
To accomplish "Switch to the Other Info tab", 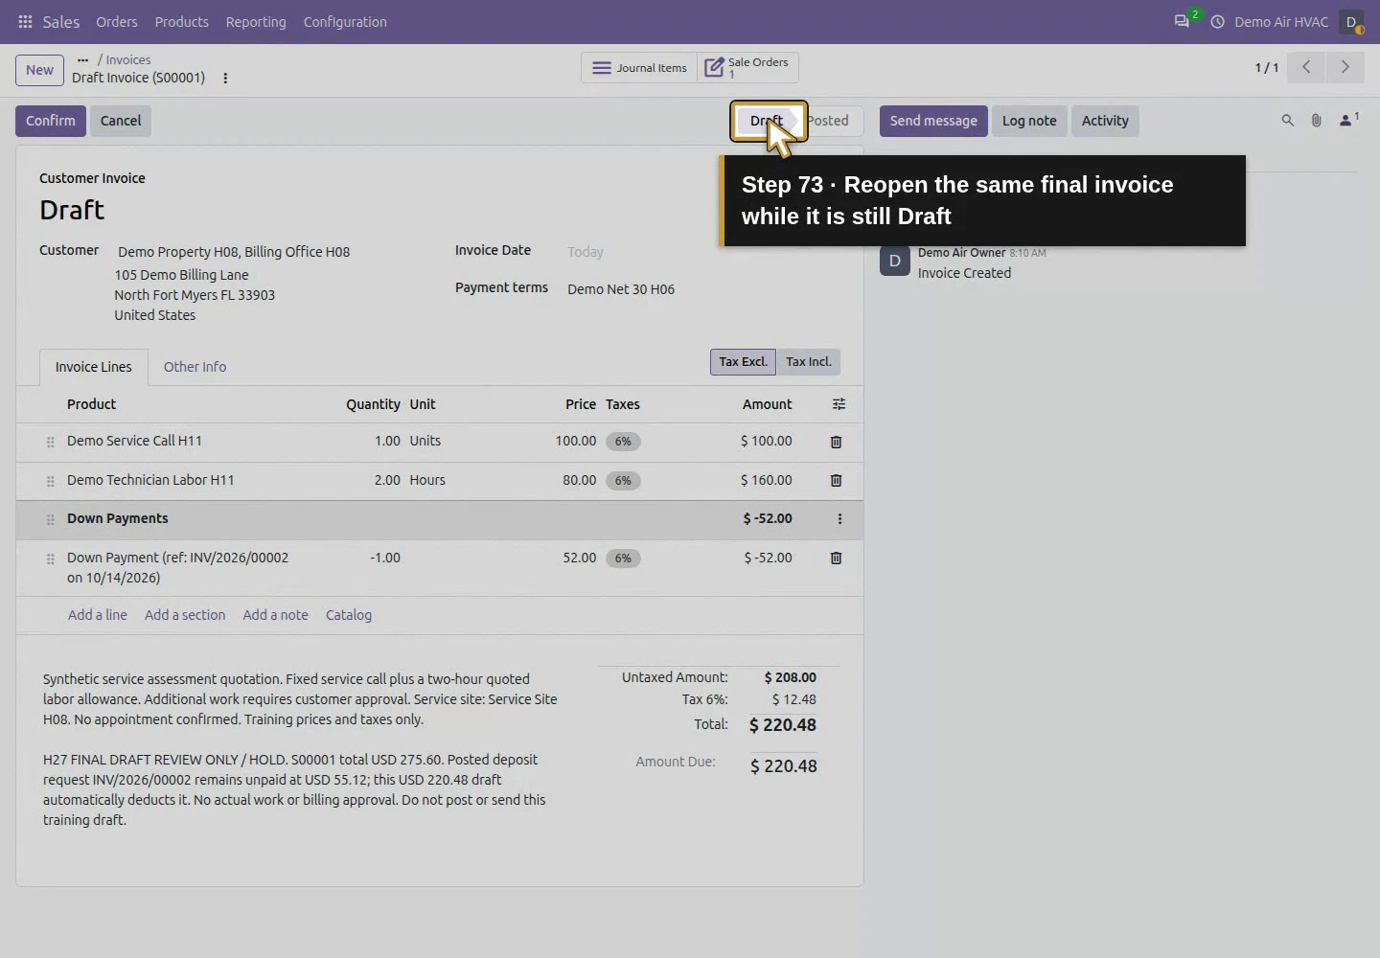I will tap(195, 367).
